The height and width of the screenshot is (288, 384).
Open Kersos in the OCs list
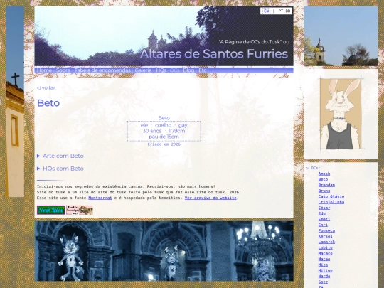point(326,236)
